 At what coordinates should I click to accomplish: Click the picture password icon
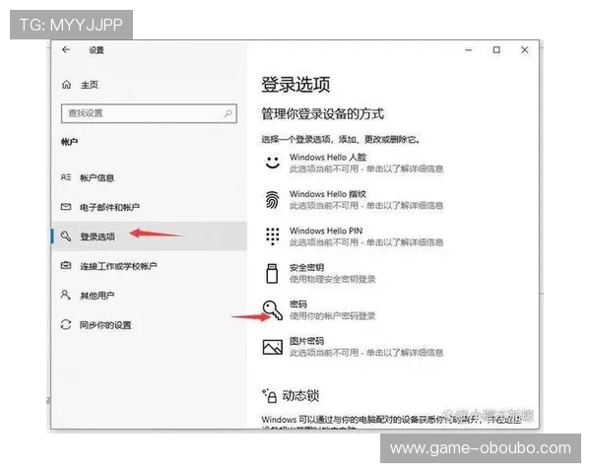[273, 347]
